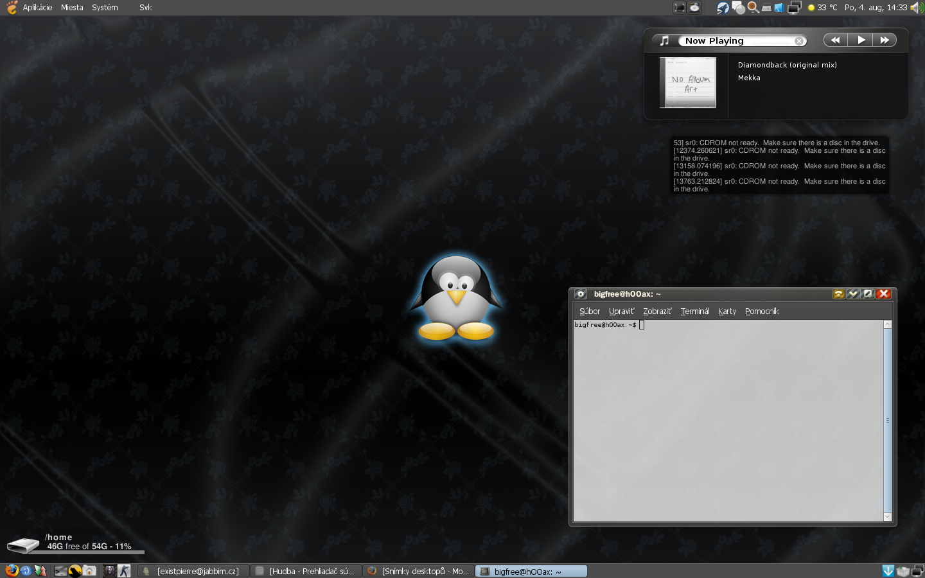Launch the dark face game icon

click(110, 570)
